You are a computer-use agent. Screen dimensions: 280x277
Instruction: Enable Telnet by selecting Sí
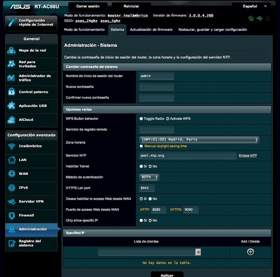(141, 166)
